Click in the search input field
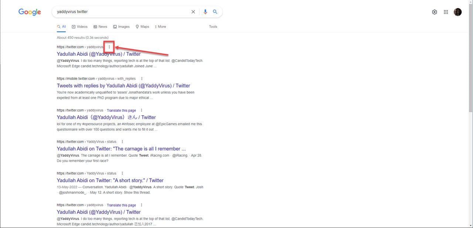473x228 pixels. 122,12
